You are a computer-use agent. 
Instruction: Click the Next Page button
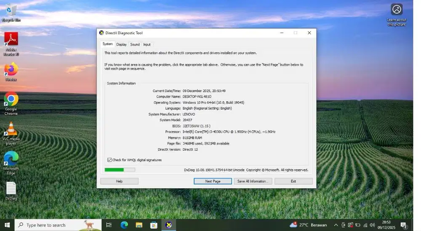[213, 181]
